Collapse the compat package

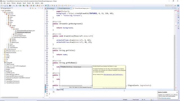tap(8, 26)
